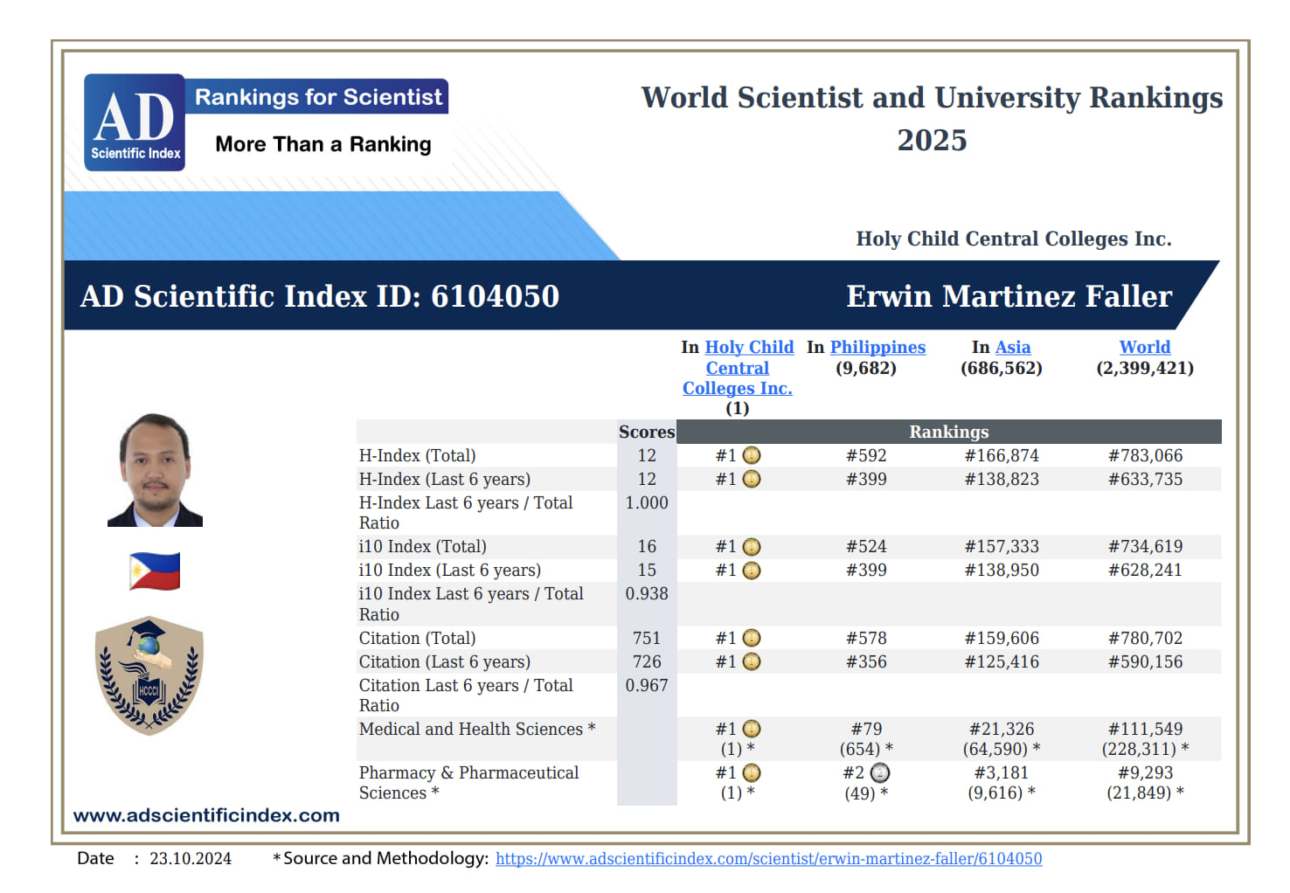Click the citation score 751
The height and width of the screenshot is (893, 1290).
(x=647, y=638)
